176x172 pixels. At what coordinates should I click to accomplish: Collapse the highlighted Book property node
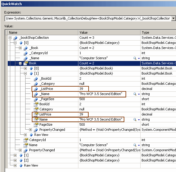pyautogui.click(x=20, y=63)
